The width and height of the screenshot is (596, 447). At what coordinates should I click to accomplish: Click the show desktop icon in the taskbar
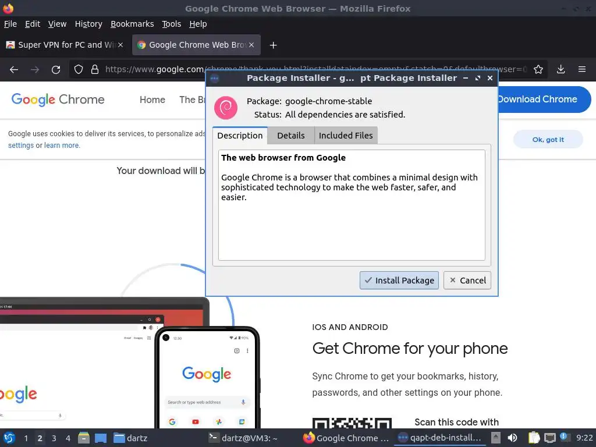101,438
